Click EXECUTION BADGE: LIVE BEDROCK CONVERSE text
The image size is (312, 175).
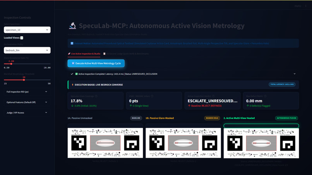click(x=99, y=85)
